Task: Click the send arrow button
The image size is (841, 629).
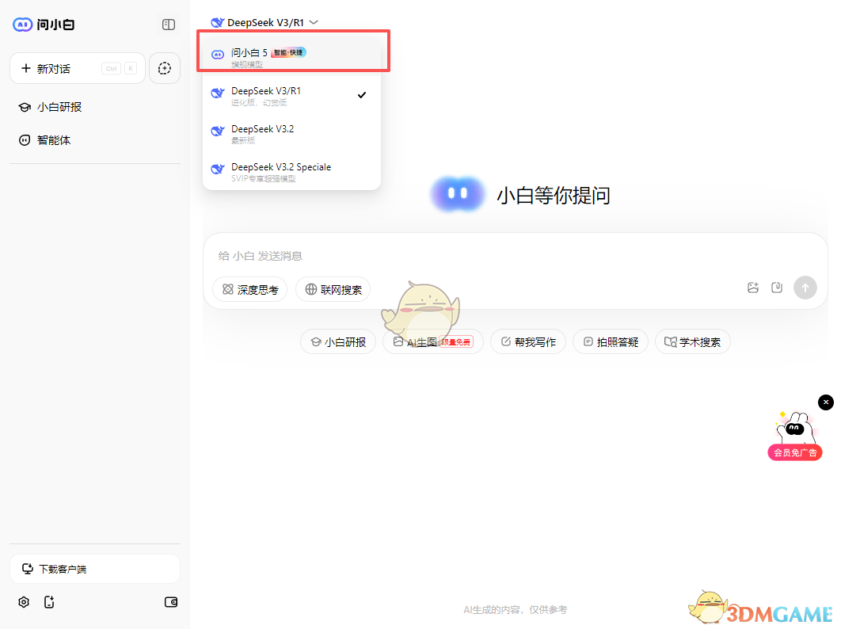Action: click(x=805, y=288)
